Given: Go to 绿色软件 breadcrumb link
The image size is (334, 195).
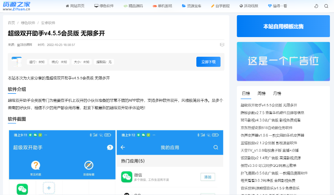Looking at the screenshot, I should click(28, 23).
